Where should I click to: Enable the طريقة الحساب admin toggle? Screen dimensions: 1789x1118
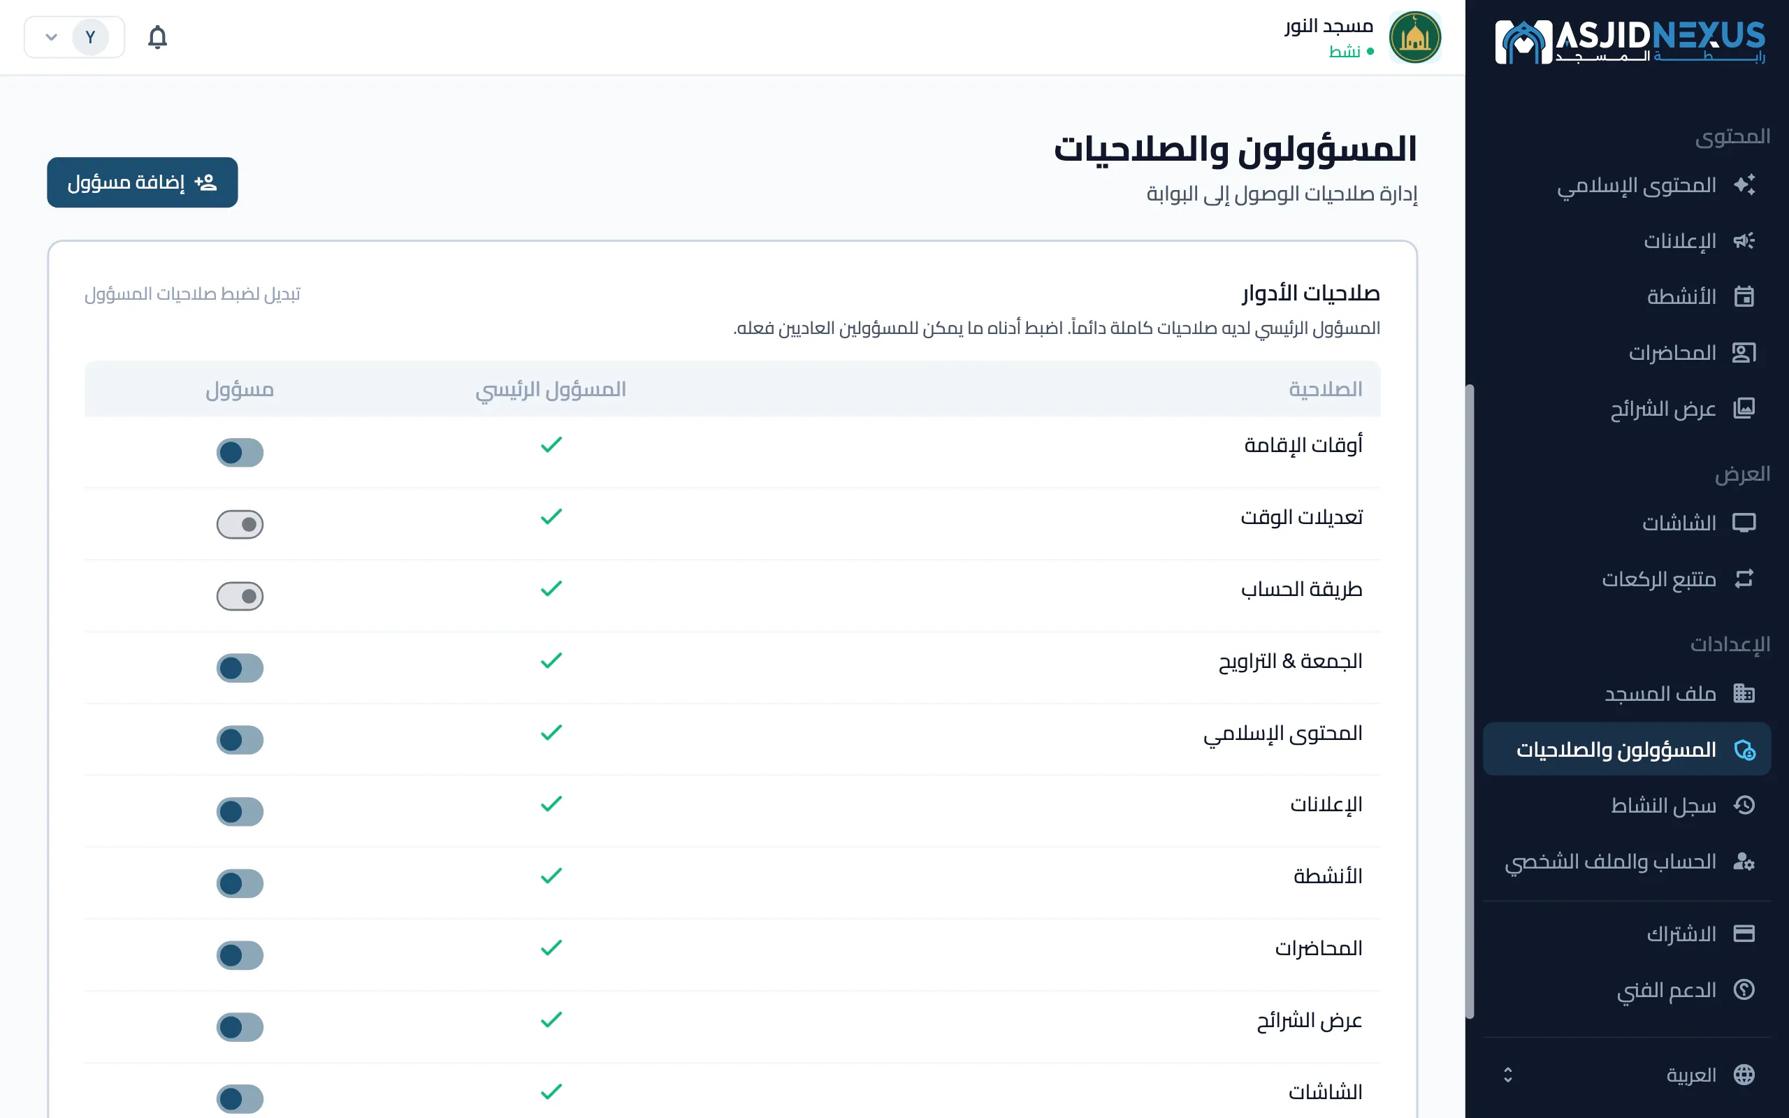point(240,596)
